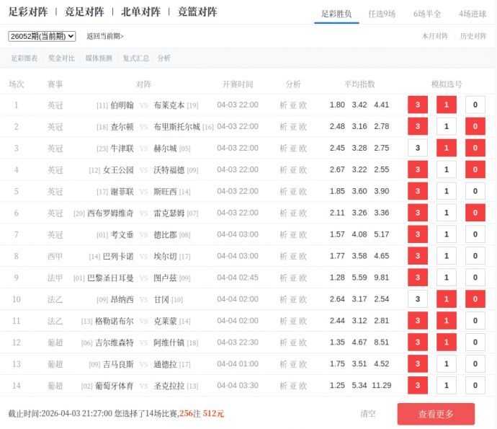Toggle the 3 pick for match 3
This screenshot has height=429, width=497.
coord(417,149)
